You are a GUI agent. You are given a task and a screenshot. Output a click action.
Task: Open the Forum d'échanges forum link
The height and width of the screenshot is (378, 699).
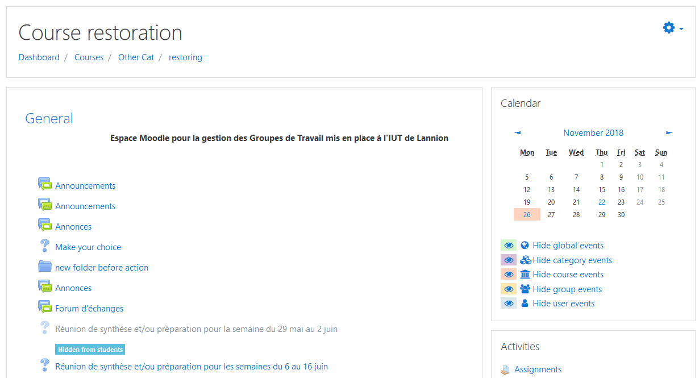89,309
